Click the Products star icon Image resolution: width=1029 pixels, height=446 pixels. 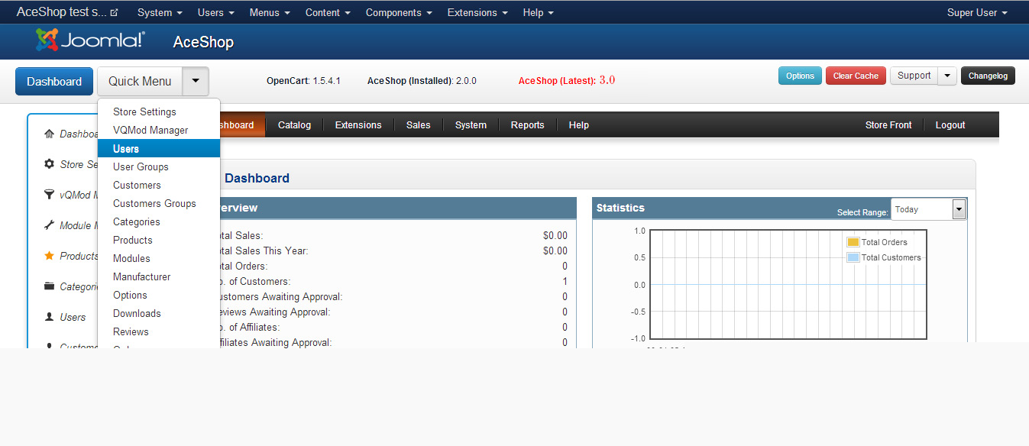[x=50, y=256]
